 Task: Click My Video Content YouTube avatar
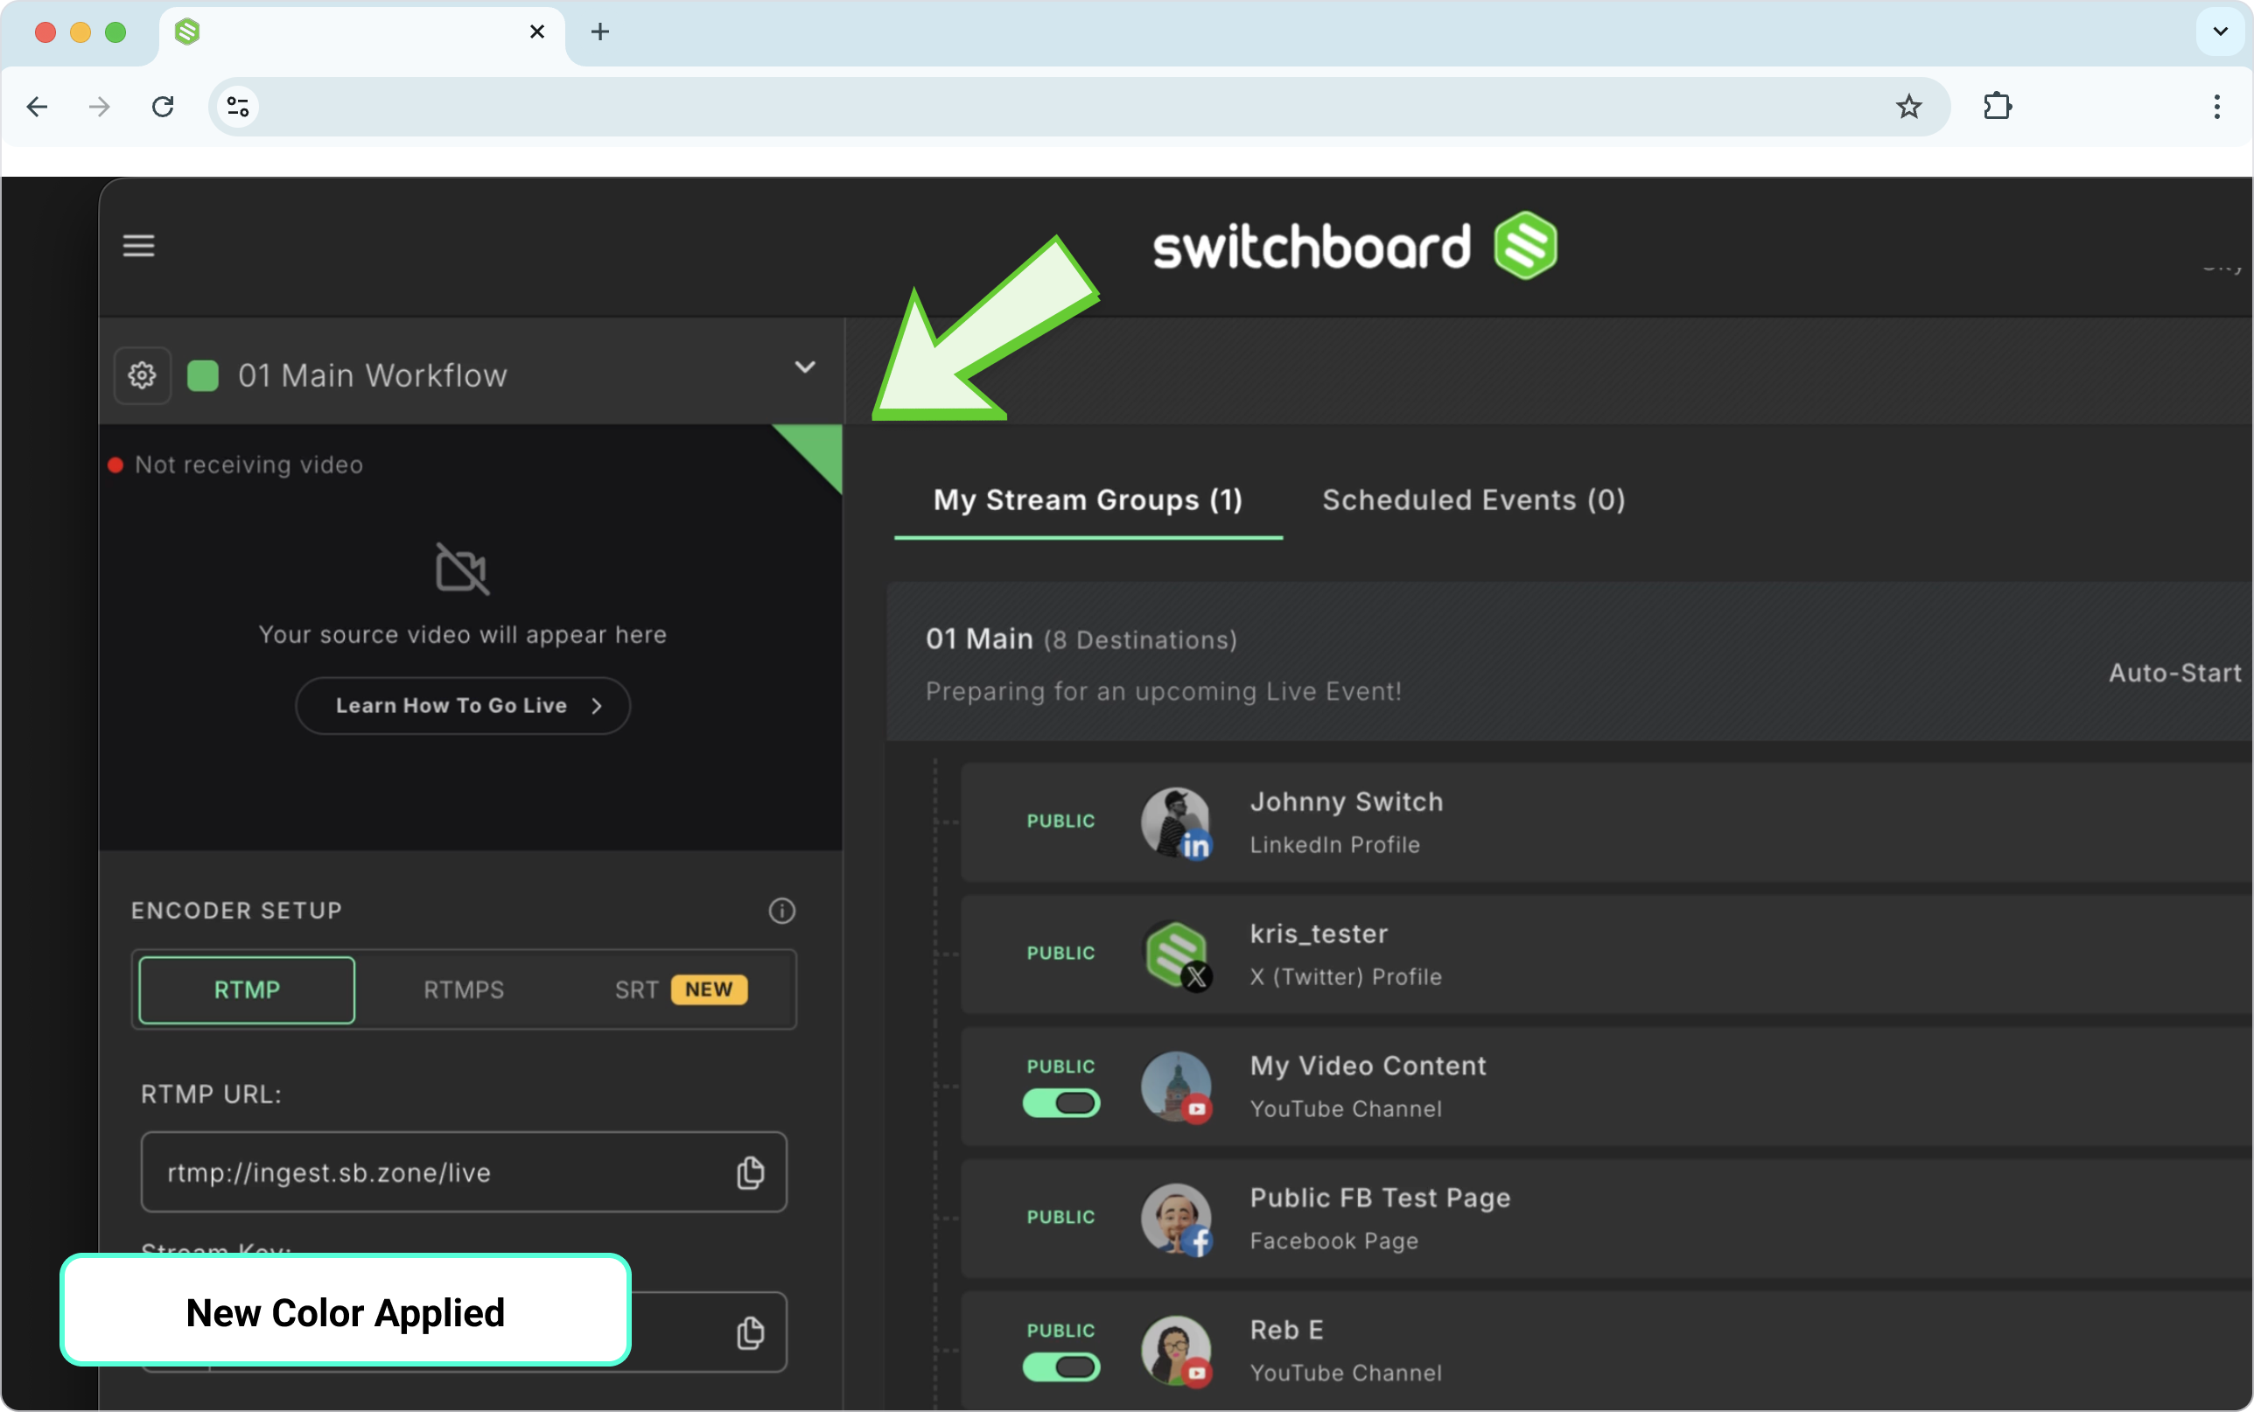coord(1177,1087)
